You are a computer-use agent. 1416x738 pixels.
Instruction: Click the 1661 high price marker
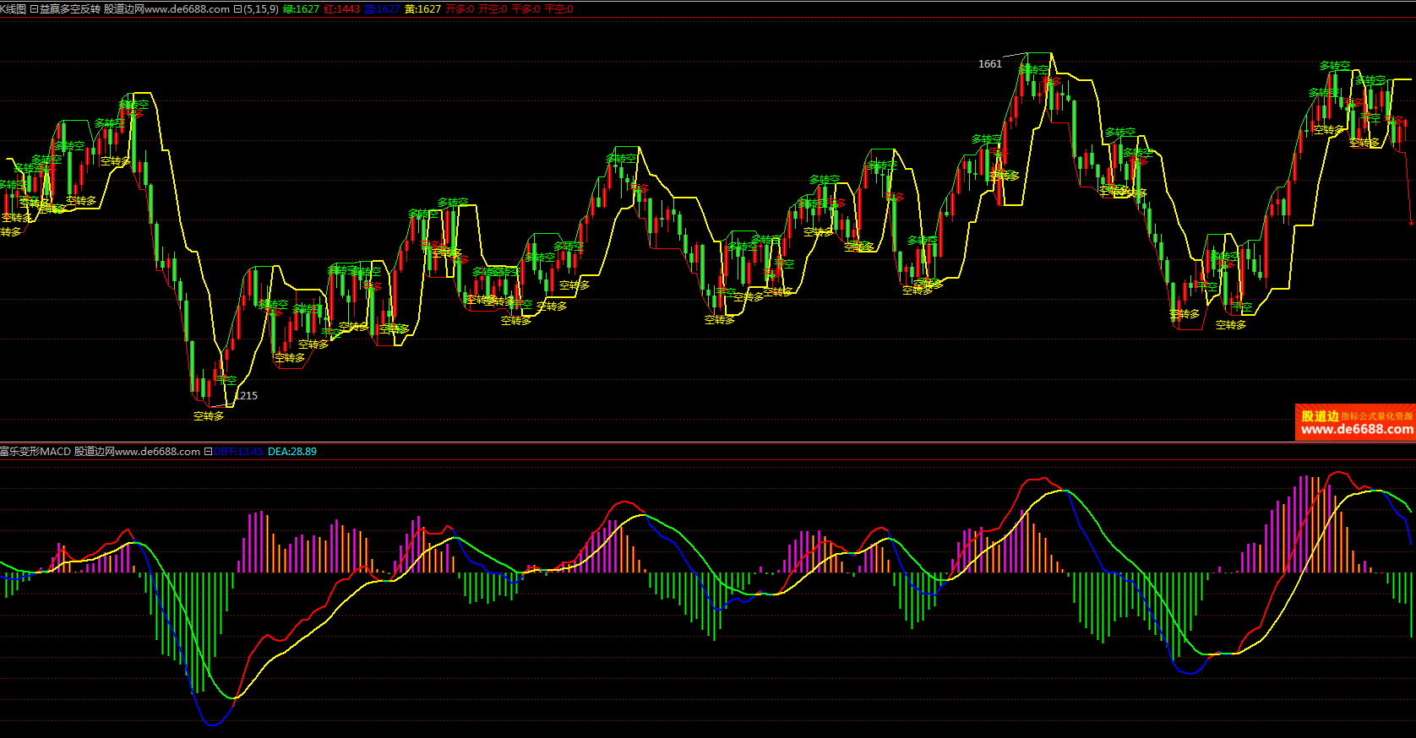[989, 64]
